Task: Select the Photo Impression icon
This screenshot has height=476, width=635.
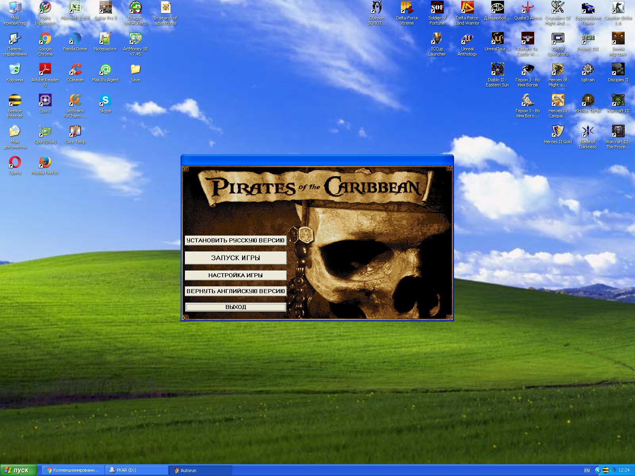Action: point(45,13)
